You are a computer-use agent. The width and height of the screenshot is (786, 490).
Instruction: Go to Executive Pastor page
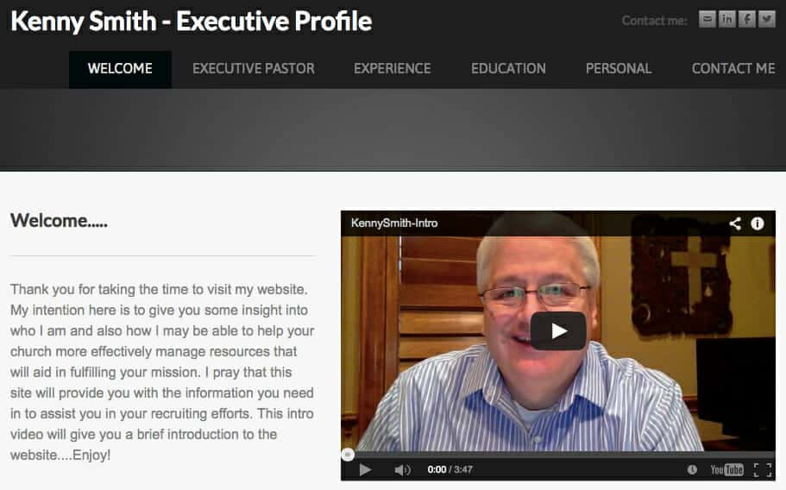pyautogui.click(x=254, y=69)
